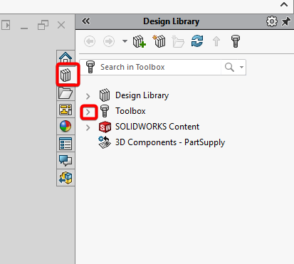Minimize the document window
This screenshot has width=294, height=264.
(24, 28)
